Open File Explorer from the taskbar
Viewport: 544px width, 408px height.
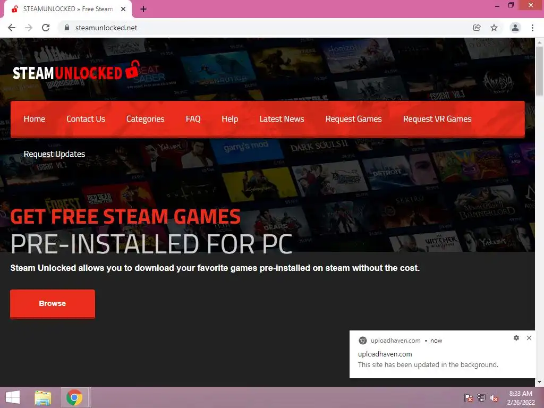[43, 397]
